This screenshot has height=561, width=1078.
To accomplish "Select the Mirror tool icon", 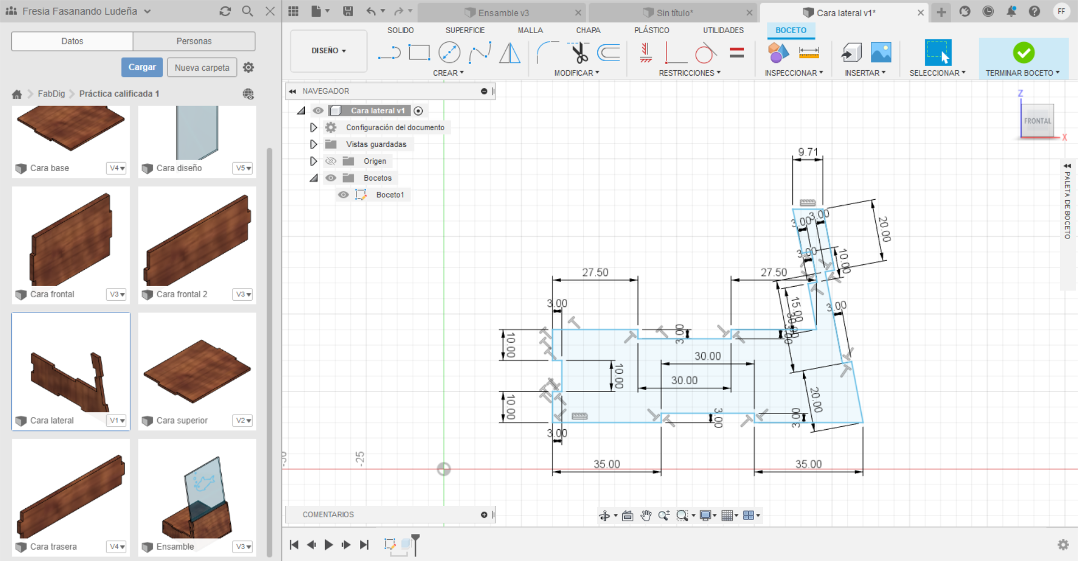I will (510, 53).
